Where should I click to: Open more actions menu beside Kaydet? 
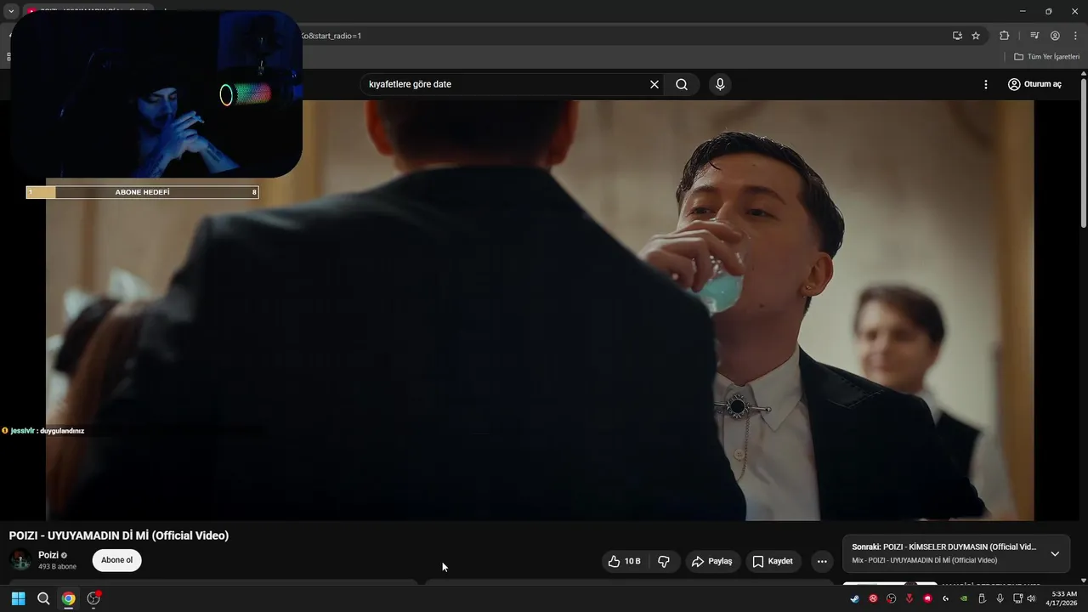(822, 561)
